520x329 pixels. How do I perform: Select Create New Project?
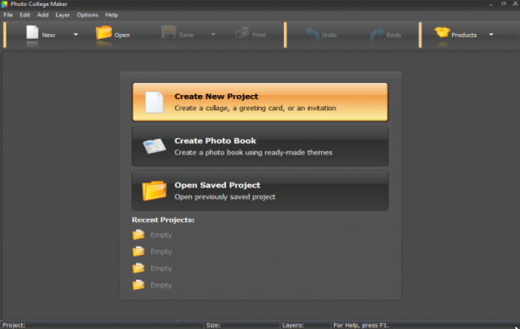coord(260,102)
